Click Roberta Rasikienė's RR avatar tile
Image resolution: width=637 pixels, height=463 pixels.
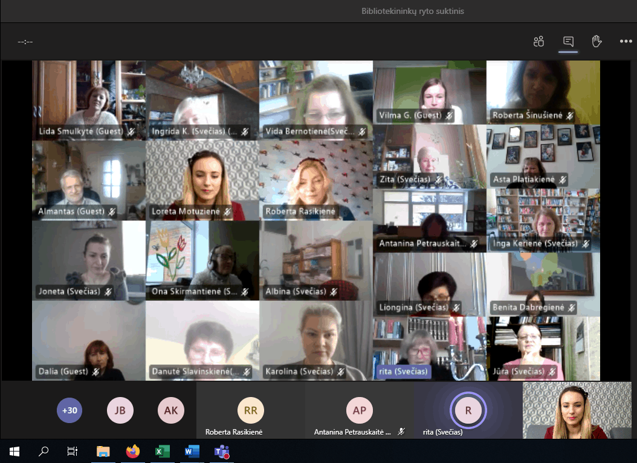pyautogui.click(x=250, y=410)
